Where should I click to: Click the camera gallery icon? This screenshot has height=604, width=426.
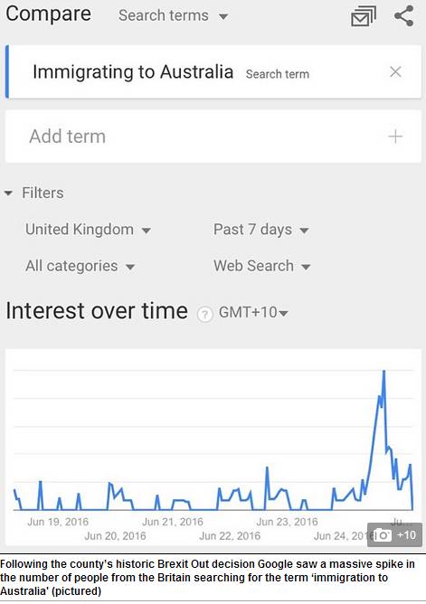(x=383, y=535)
